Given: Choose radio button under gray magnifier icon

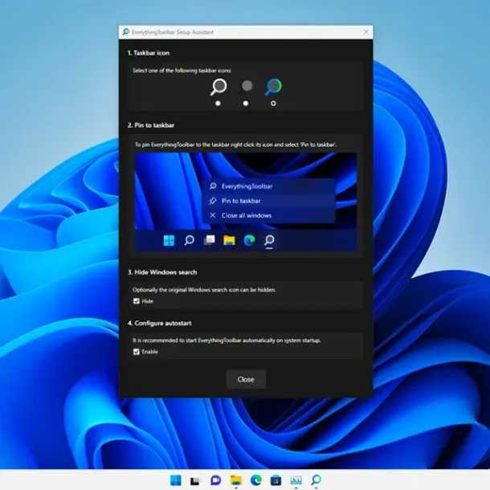Looking at the screenshot, I should point(246,103).
